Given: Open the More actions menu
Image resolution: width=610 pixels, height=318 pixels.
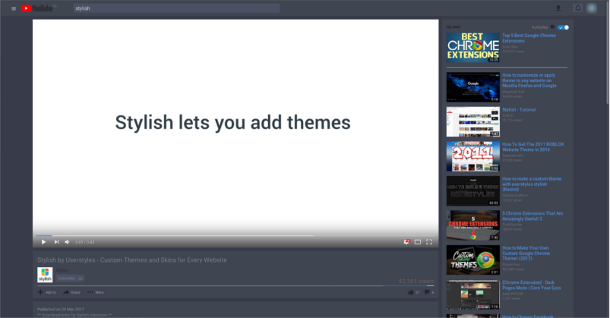Looking at the screenshot, I should tap(95, 292).
